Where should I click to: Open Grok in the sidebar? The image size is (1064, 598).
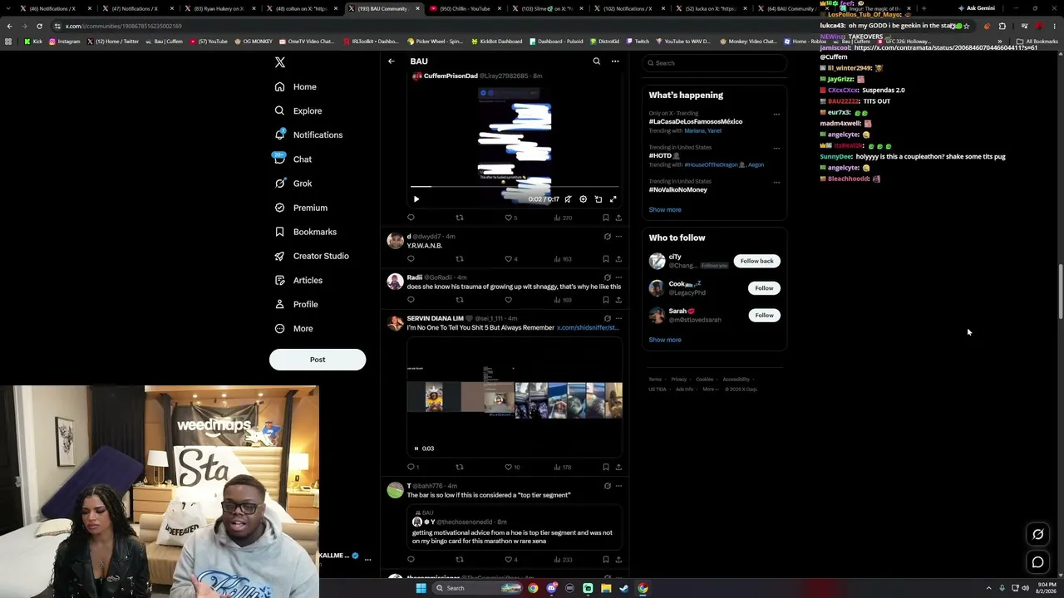point(293,184)
